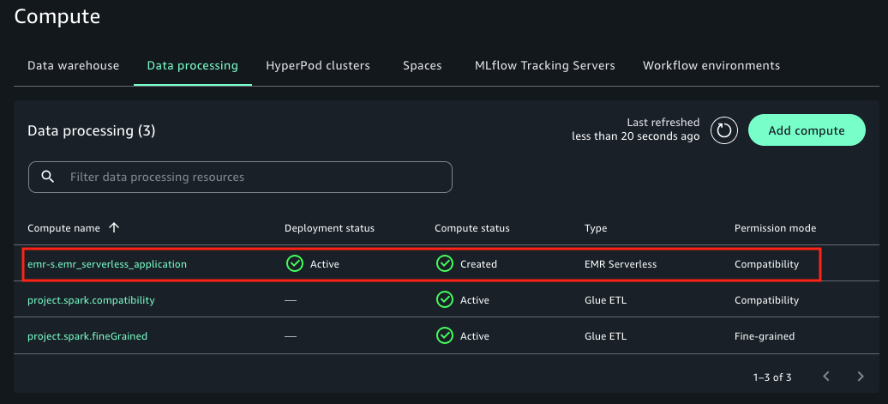This screenshot has width=888, height=404.
Task: Click the Active deployment status checkmark
Action: (x=295, y=264)
